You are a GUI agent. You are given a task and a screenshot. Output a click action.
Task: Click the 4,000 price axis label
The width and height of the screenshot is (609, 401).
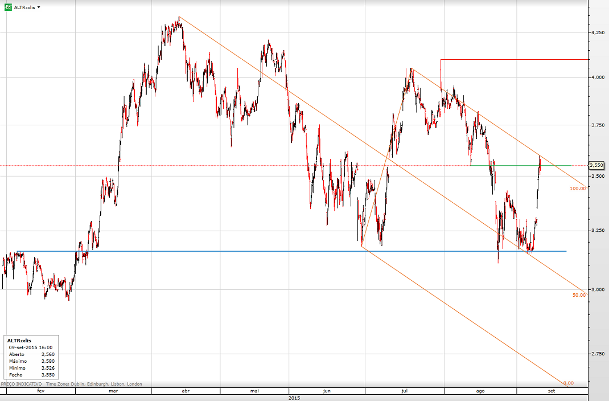598,77
